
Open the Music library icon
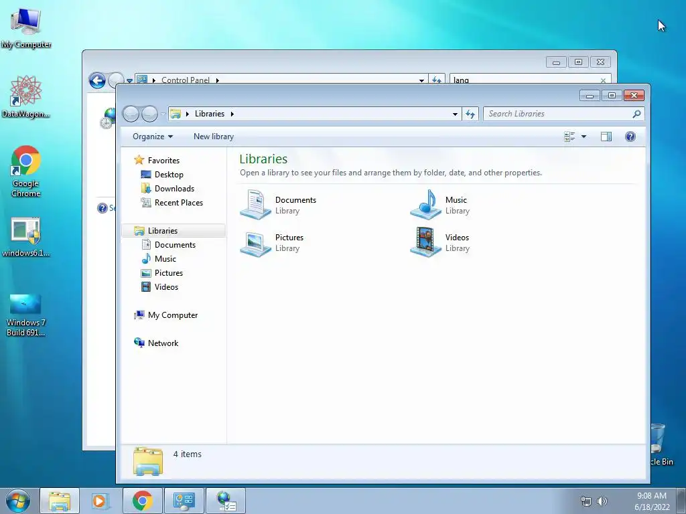tap(425, 205)
